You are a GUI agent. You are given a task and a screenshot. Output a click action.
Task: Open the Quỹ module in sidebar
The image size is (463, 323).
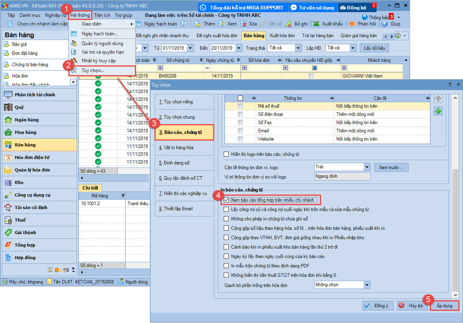click(x=19, y=107)
